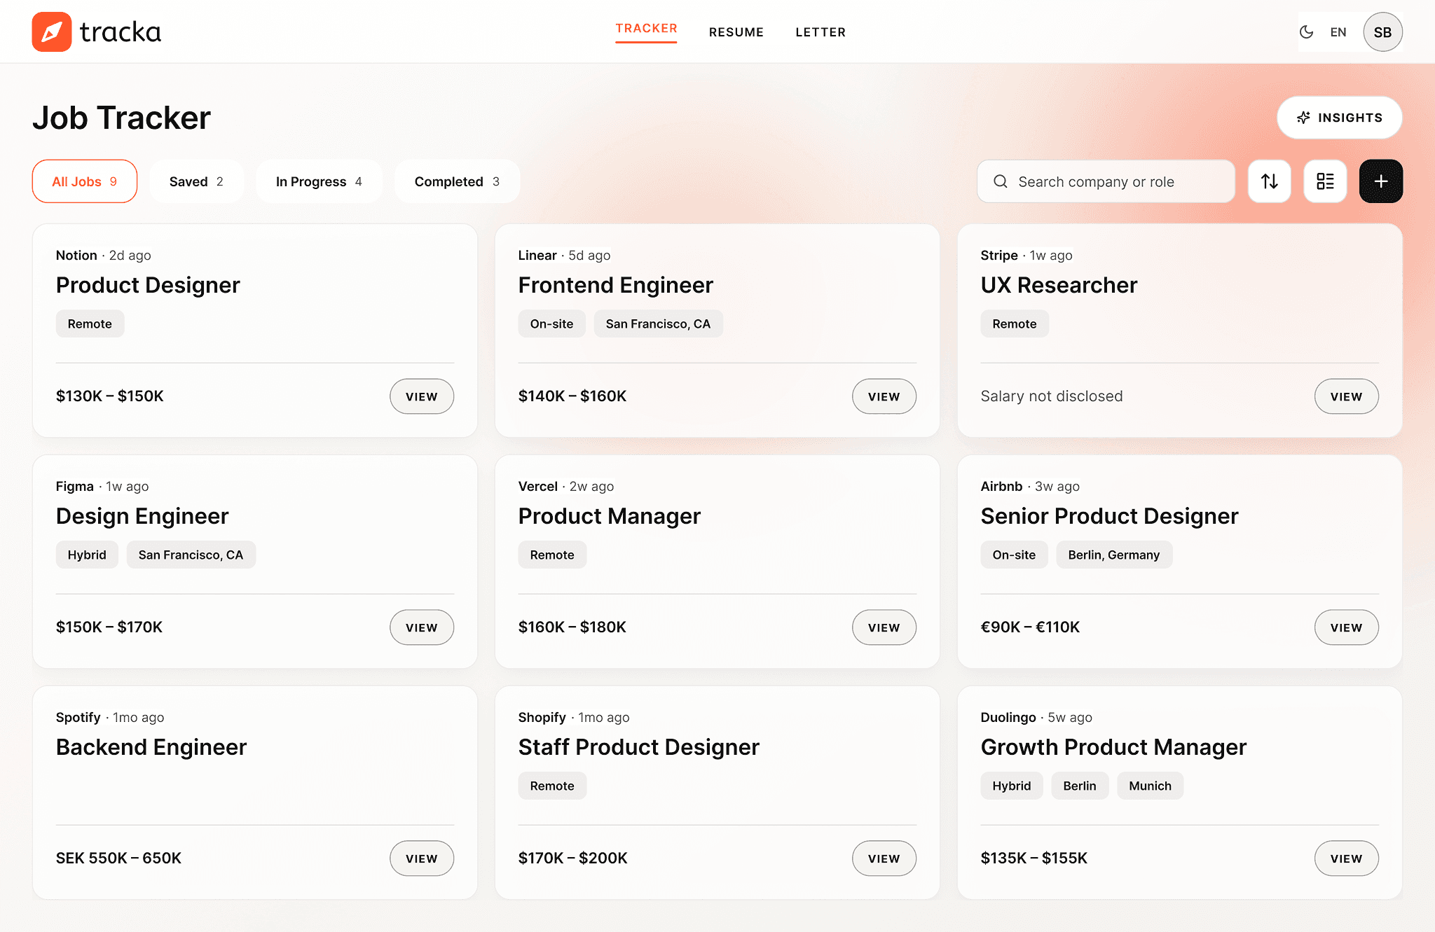Image resolution: width=1435 pixels, height=932 pixels.
Task: Switch to the Resume tab
Action: click(x=736, y=32)
